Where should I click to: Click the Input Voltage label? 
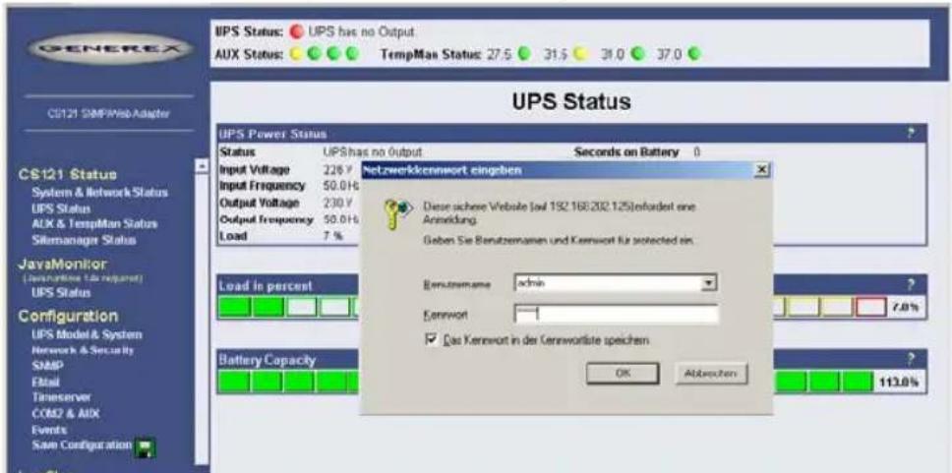point(255,169)
